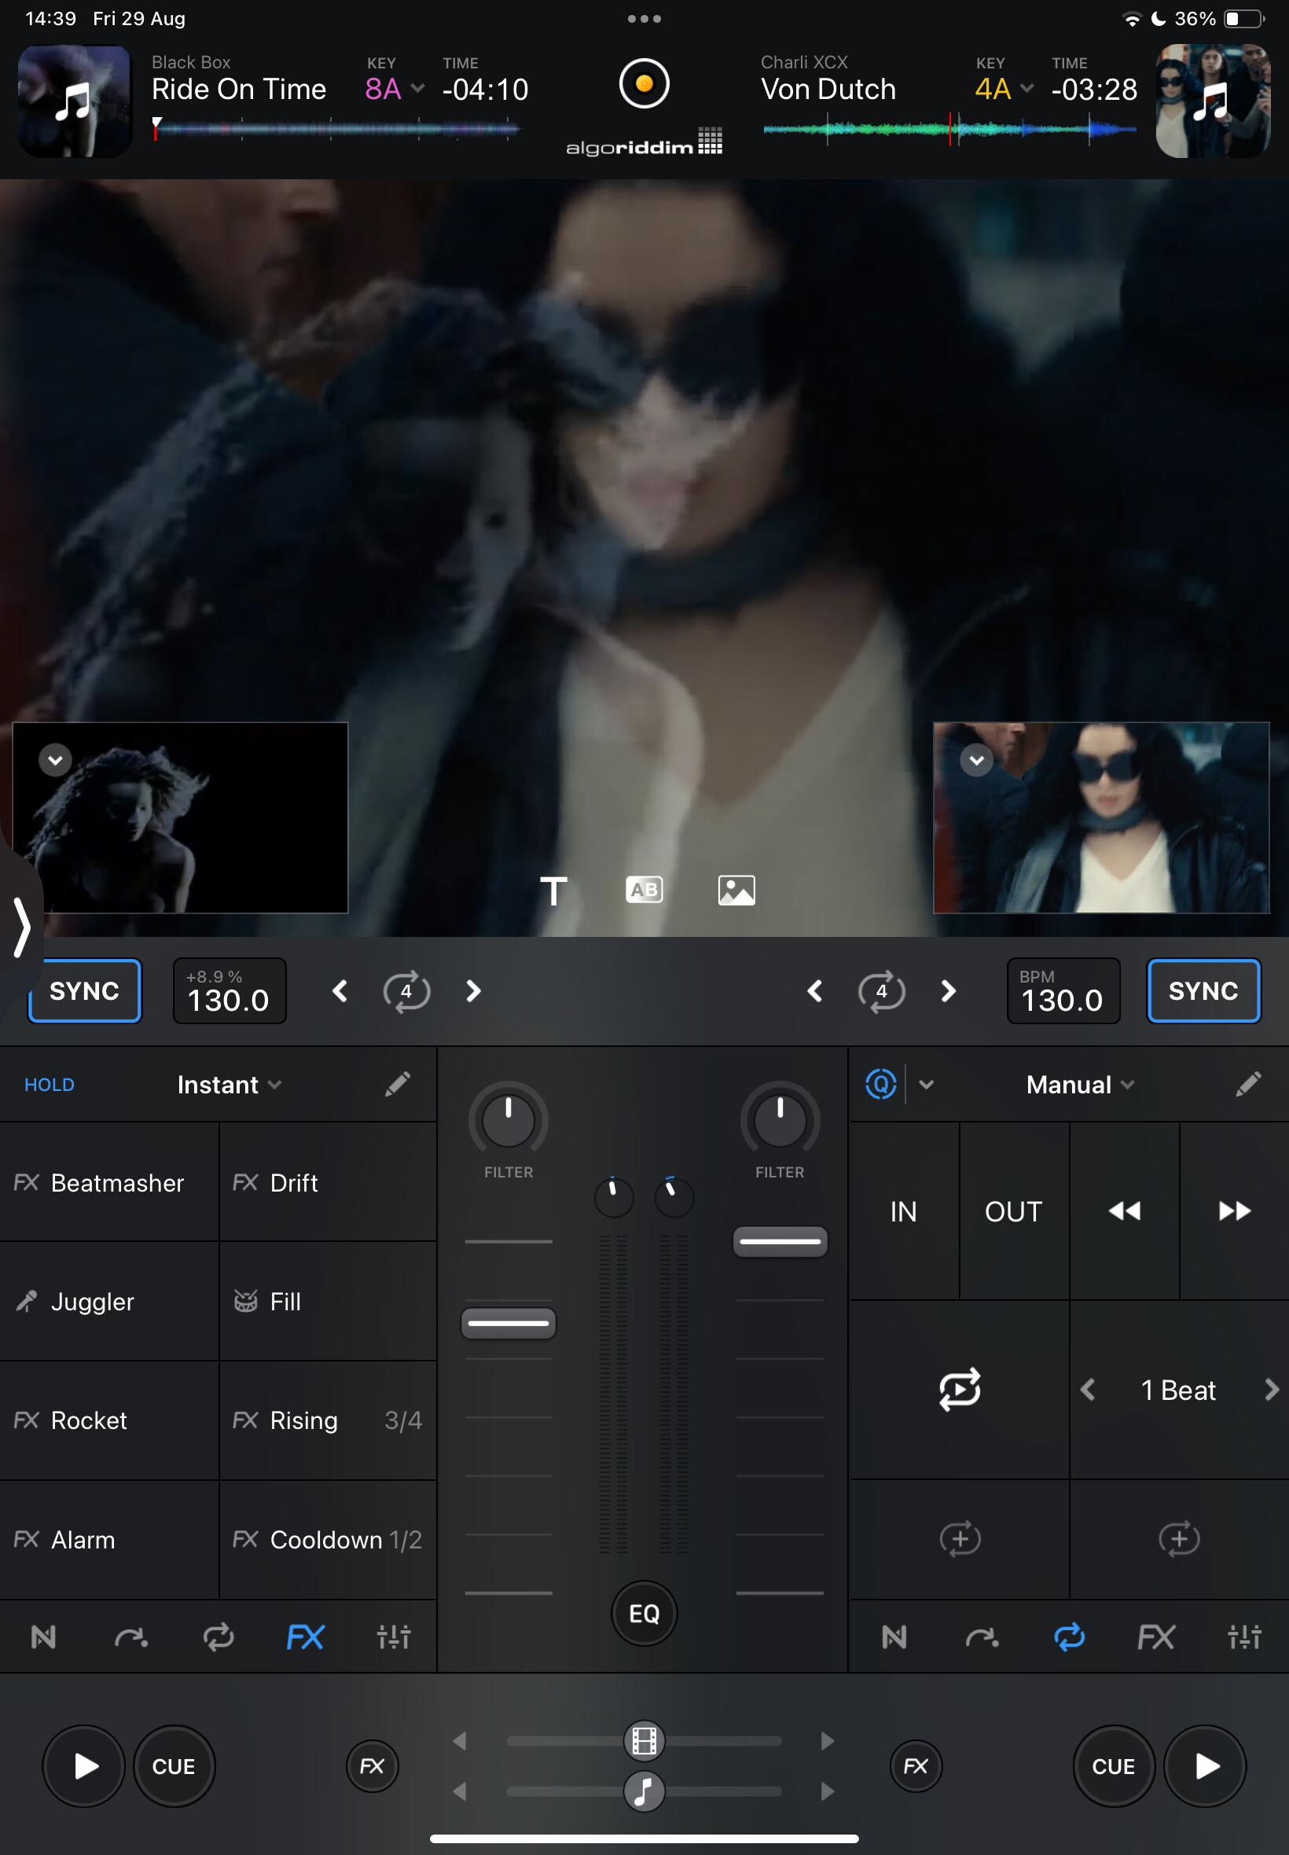Double the left deck loop length
This screenshot has height=1855, width=1289.
coord(473,991)
